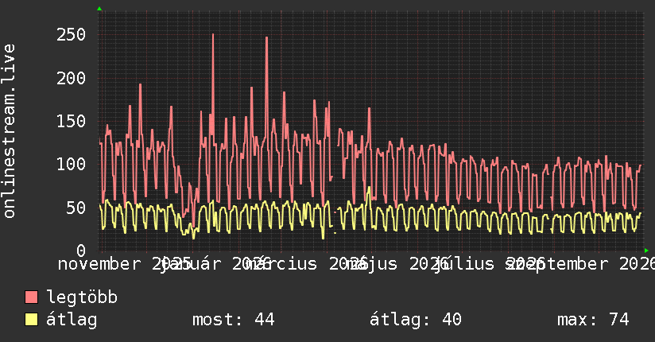Screen dimensions: 655x342
Task: Click the szeptember 2026 x-axis label
Action: tap(580, 264)
